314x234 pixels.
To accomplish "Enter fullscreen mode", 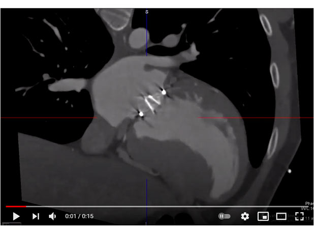I will coord(299,216).
